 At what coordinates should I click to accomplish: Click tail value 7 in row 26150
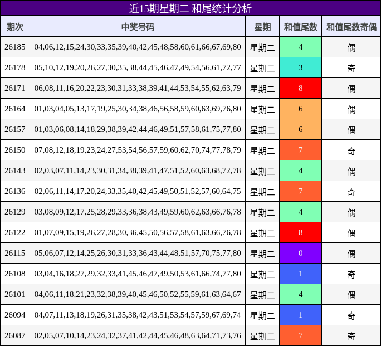[x=301, y=150]
